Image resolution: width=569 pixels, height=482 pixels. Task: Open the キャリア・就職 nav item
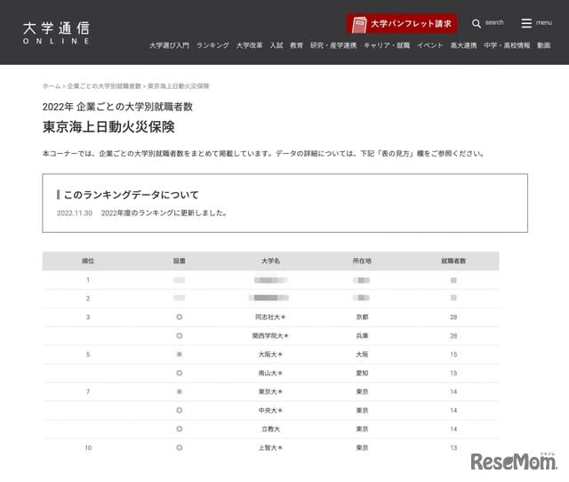387,45
